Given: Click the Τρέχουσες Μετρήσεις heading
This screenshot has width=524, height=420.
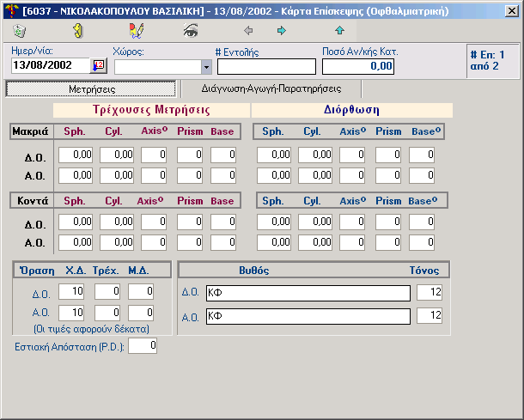Looking at the screenshot, I should pos(151,110).
